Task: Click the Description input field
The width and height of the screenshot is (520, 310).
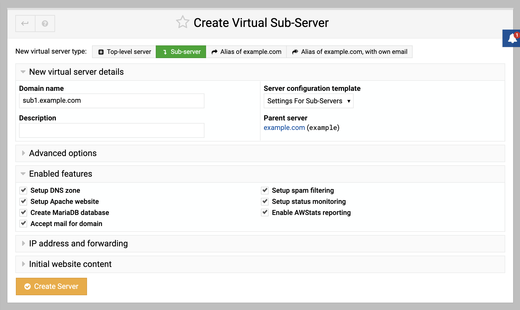Action: [x=112, y=130]
